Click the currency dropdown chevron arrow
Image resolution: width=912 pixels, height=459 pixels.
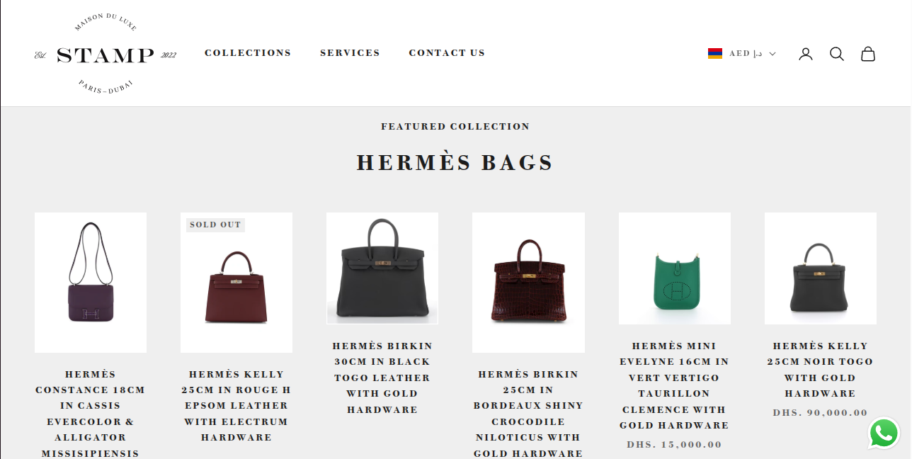click(773, 54)
